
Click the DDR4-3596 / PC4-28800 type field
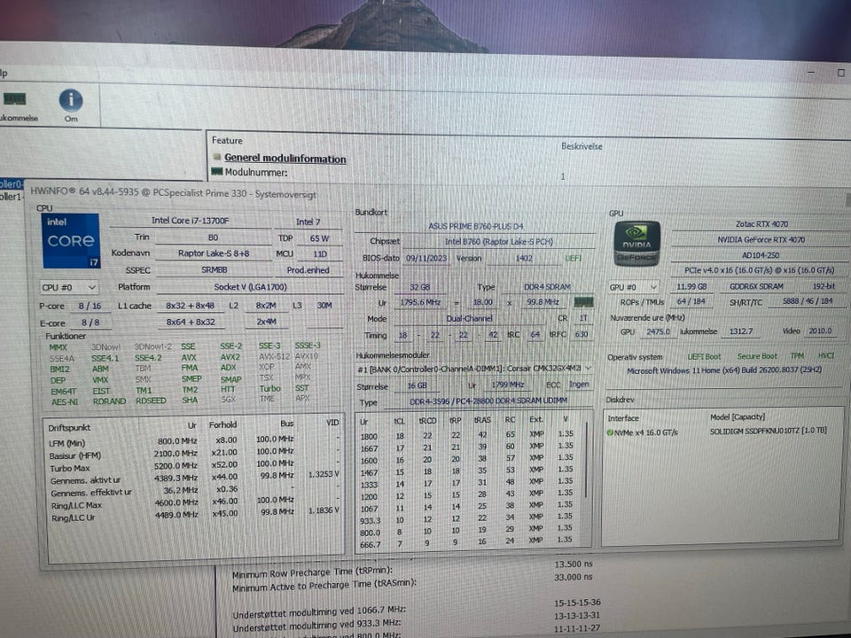tap(488, 401)
